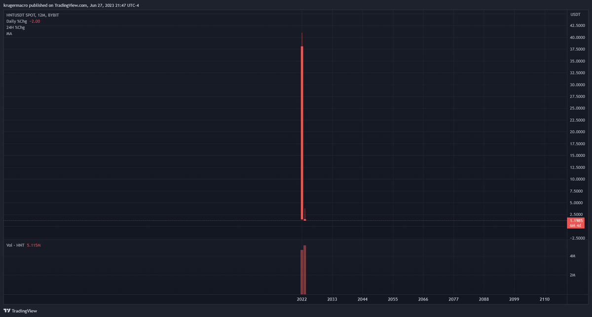Image resolution: width=592 pixels, height=317 pixels.
Task: Click the 2033 label on time axis
Action: pyautogui.click(x=332, y=299)
